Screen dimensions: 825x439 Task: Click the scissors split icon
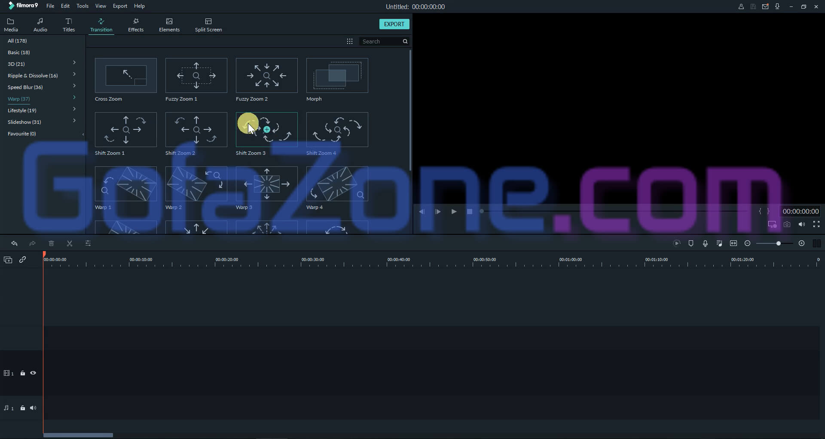[70, 243]
